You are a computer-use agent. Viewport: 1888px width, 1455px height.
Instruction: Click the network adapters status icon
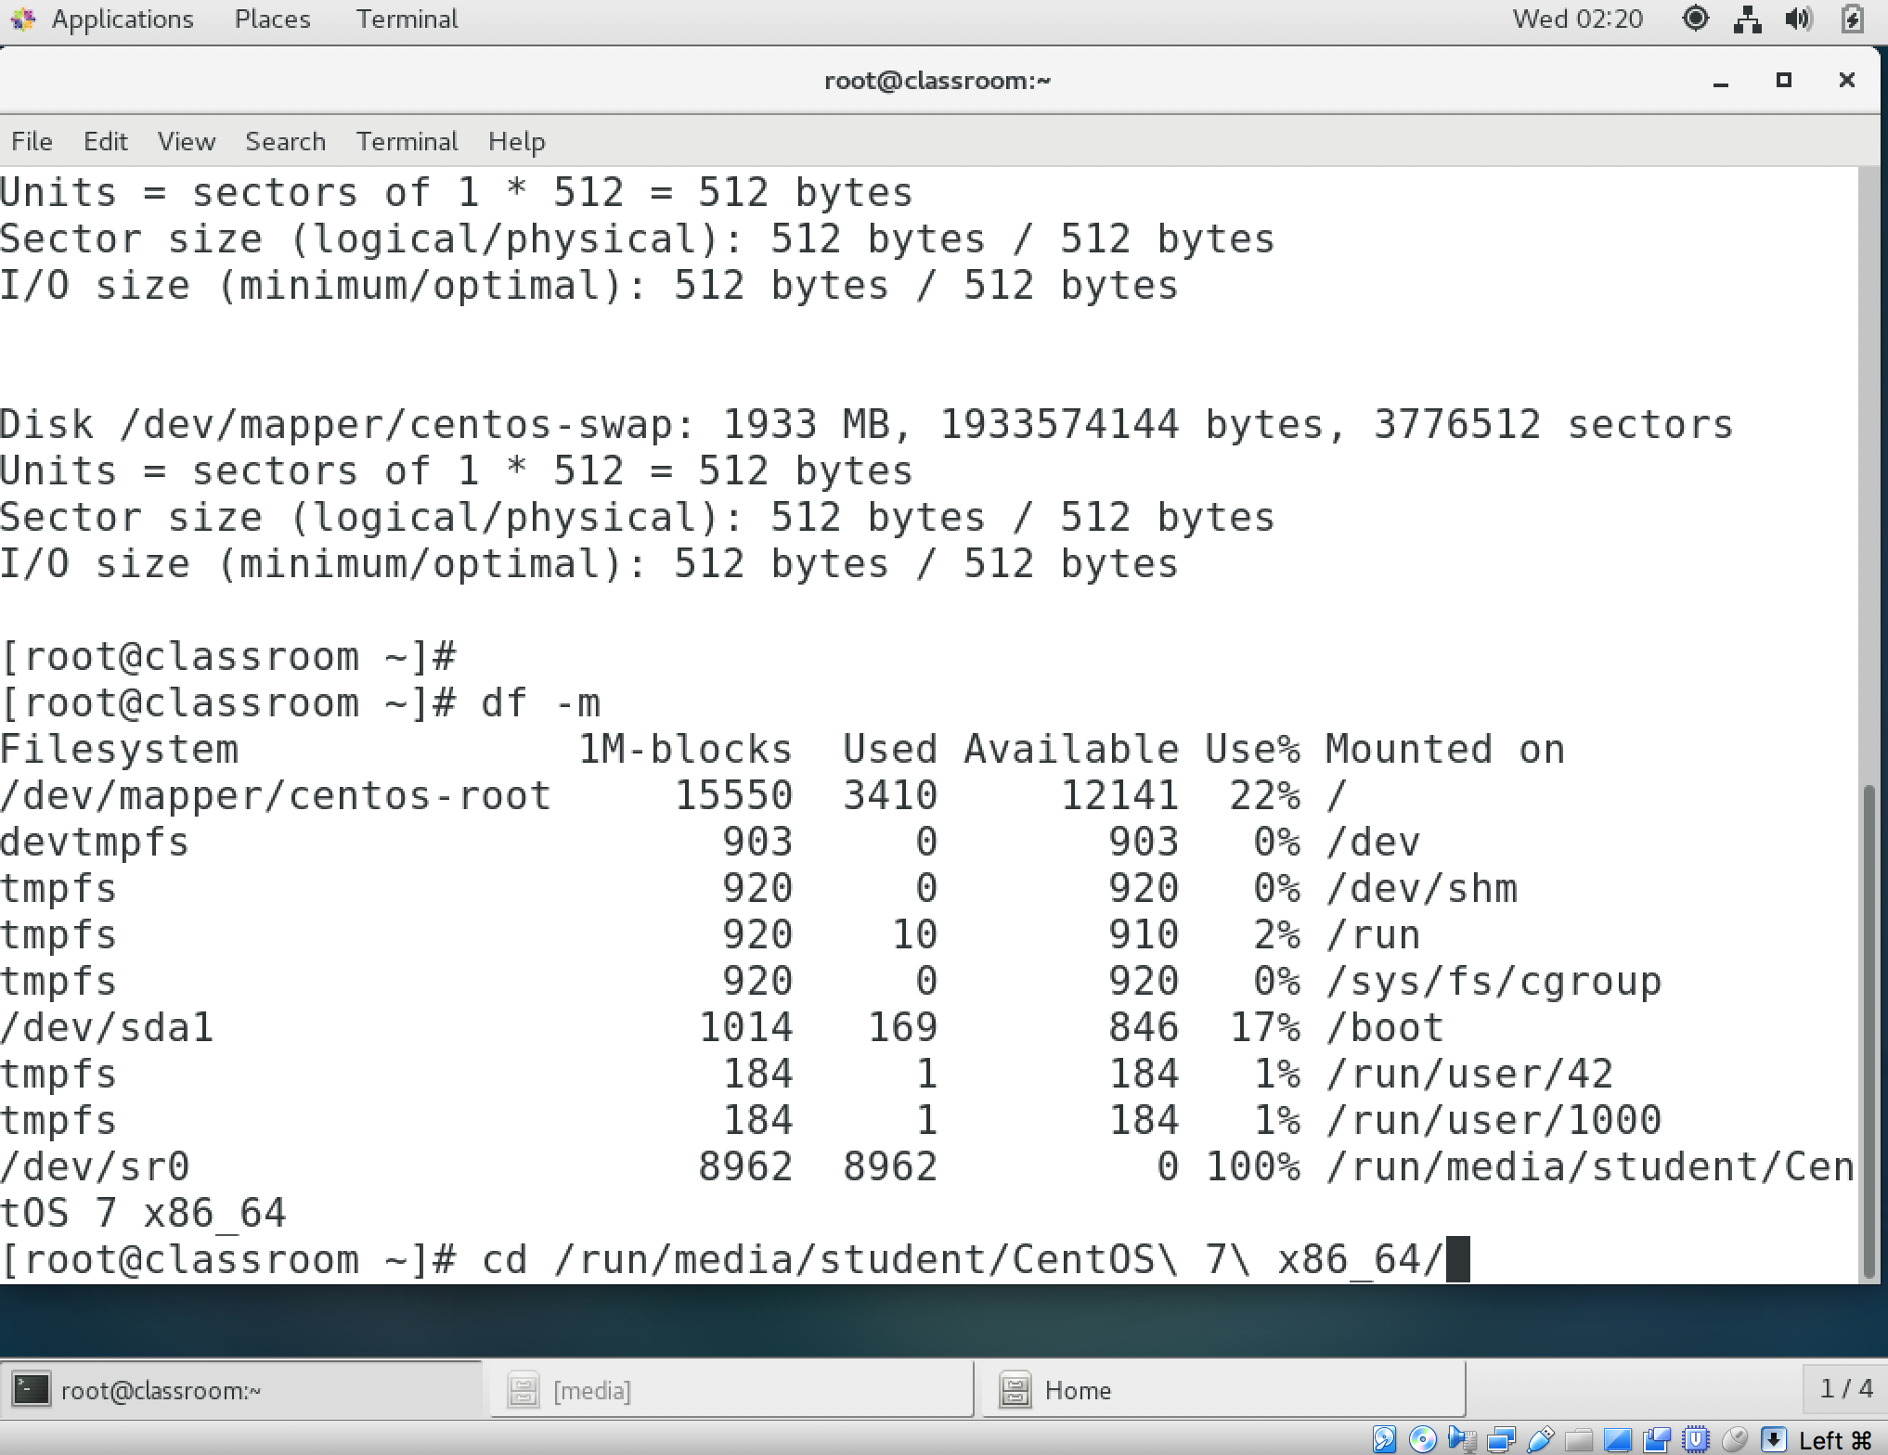pyautogui.click(x=1501, y=1439)
